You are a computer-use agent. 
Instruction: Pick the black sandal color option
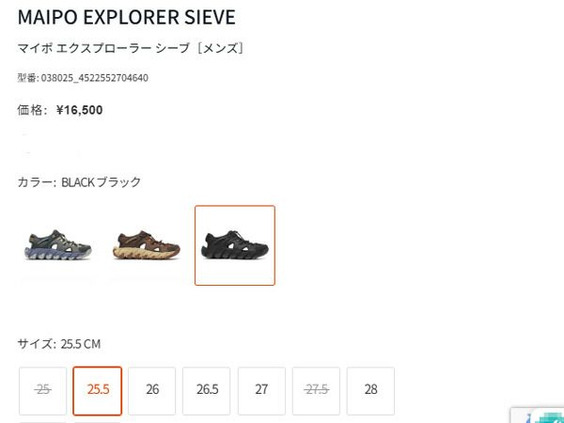(x=235, y=245)
